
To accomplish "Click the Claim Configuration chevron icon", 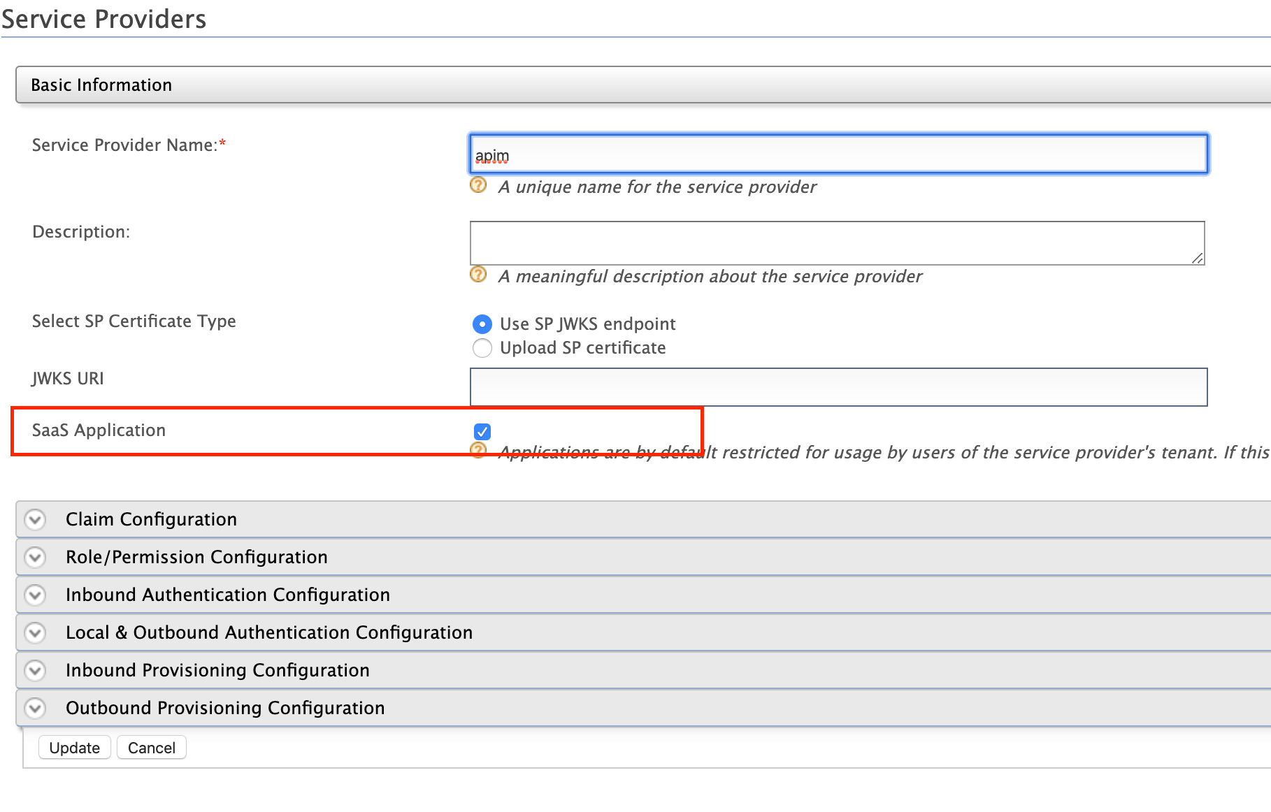I will [35, 520].
